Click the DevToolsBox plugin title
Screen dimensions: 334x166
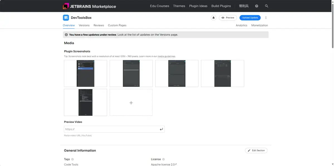[x=81, y=17]
